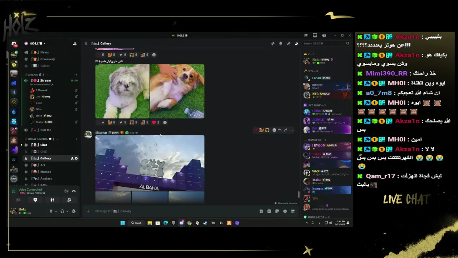
Task: Mute microphone in user panel
Action: (51, 211)
